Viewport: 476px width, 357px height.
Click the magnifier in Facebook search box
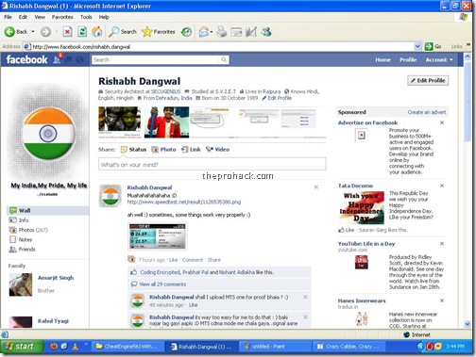[224, 59]
